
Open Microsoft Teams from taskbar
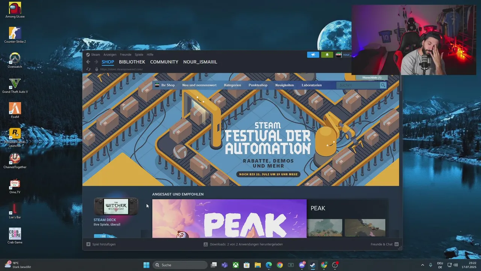[225, 265]
